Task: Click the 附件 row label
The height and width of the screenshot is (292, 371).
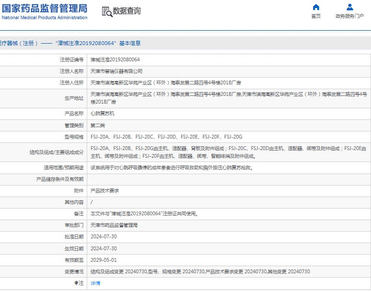Action: click(x=79, y=191)
